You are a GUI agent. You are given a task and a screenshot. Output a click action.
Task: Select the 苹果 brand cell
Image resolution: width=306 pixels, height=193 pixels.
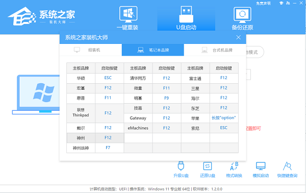[x=195, y=118]
